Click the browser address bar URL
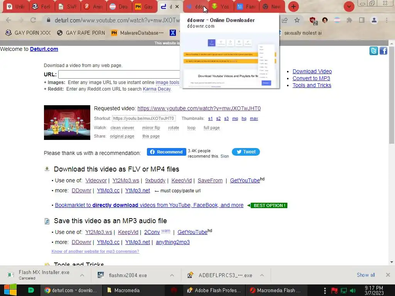This screenshot has height=296, width=395. (x=117, y=20)
